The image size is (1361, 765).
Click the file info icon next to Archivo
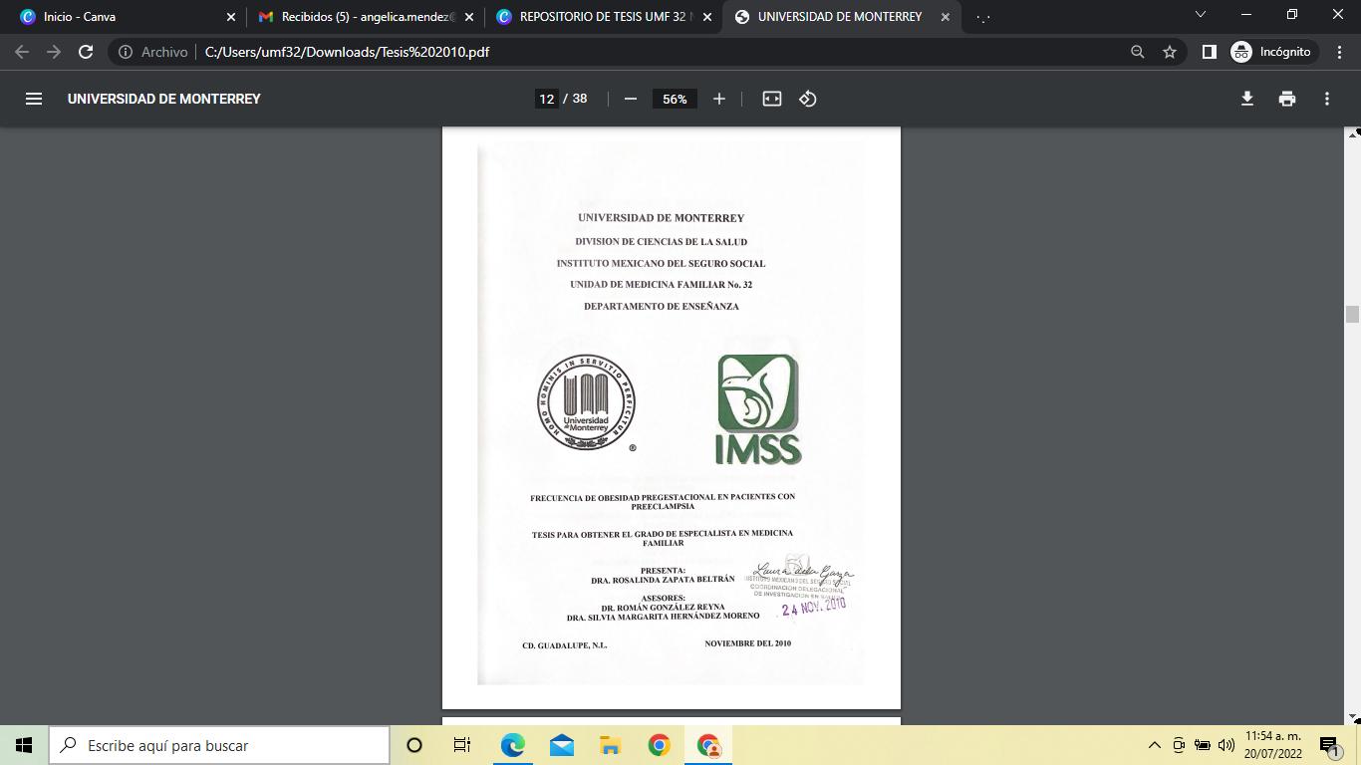tap(126, 52)
